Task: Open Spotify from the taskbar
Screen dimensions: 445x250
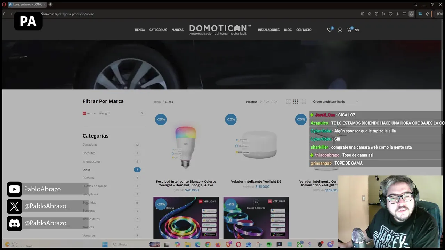Action: 269,244
